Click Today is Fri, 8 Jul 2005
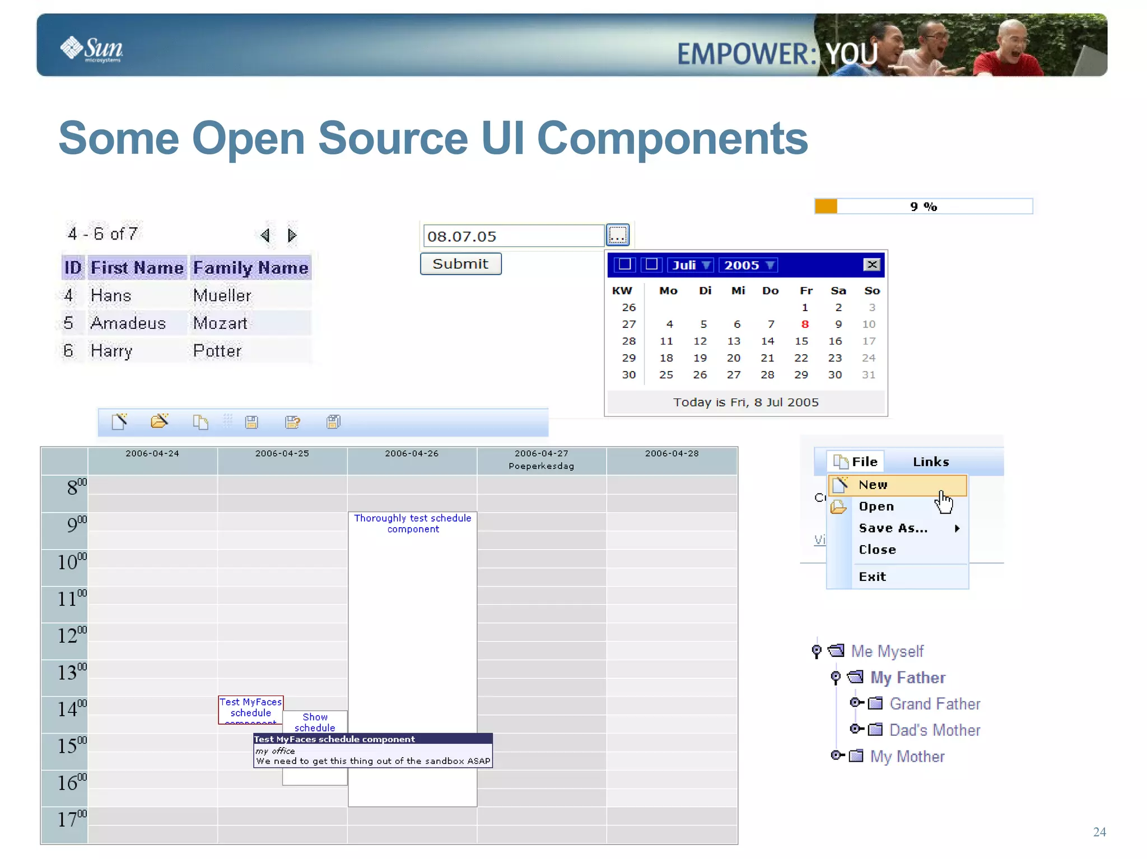The width and height of the screenshot is (1147, 859). [x=746, y=402]
